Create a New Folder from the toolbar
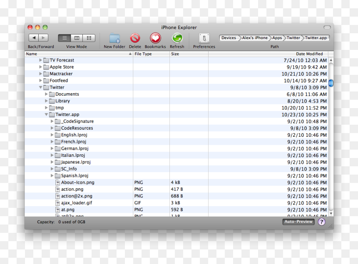Viewport: 358px width, 264px height. coord(114,38)
